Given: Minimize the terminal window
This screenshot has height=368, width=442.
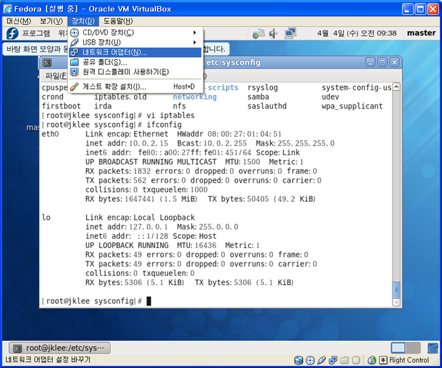Looking at the screenshot, I should click(370, 62).
